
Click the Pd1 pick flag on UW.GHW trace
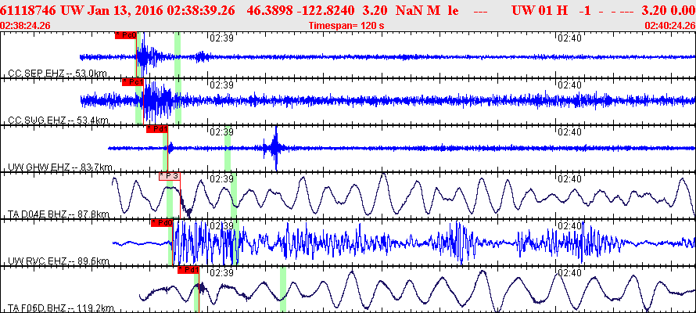157,129
